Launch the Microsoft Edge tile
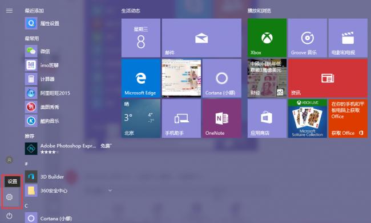This screenshot has height=223, width=371. [x=141, y=78]
